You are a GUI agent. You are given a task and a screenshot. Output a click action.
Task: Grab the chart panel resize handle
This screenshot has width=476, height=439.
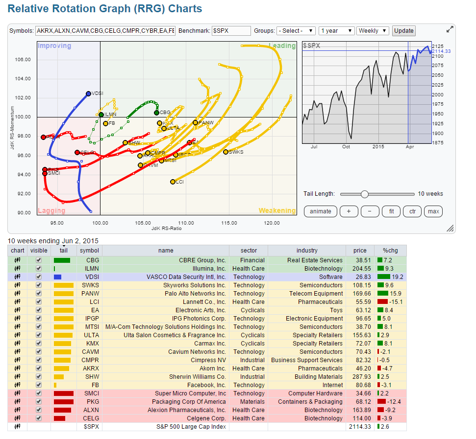coord(450,228)
